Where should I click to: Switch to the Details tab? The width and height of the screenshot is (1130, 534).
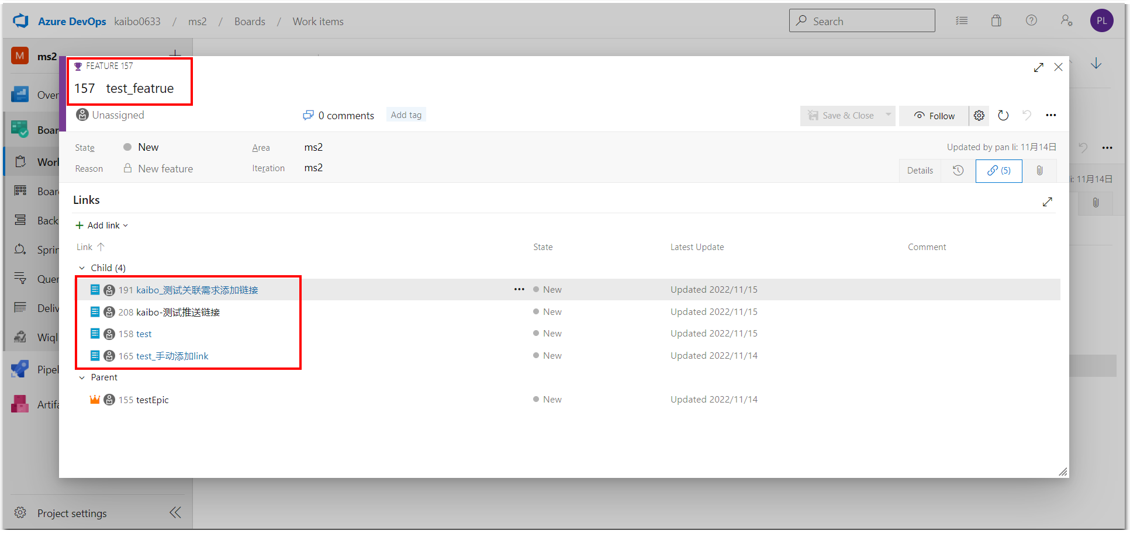click(x=920, y=170)
